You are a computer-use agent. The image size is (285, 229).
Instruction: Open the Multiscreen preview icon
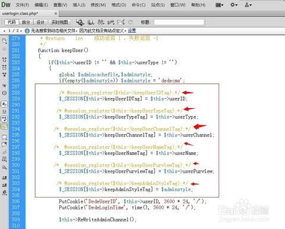point(80,22)
